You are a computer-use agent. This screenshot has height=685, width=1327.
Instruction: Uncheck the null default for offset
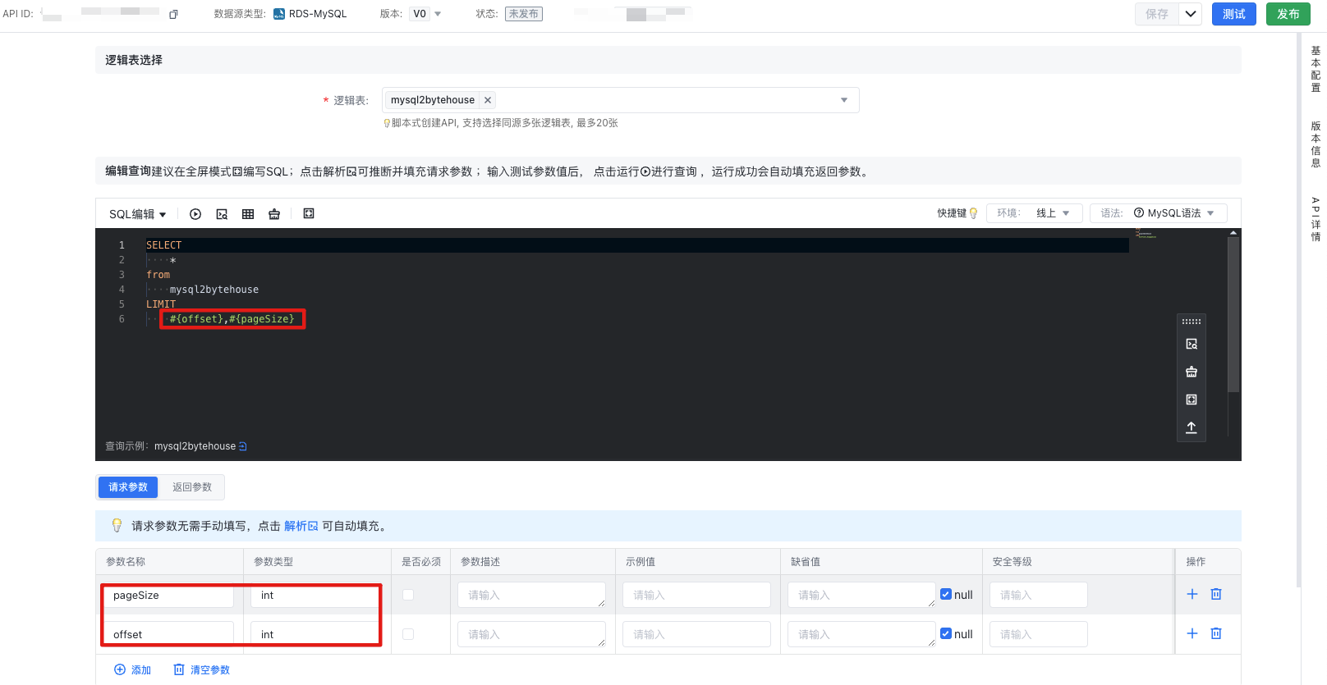point(946,633)
